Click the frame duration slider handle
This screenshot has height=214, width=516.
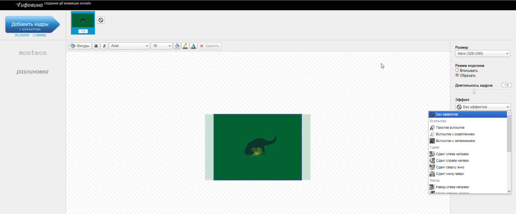[474, 92]
